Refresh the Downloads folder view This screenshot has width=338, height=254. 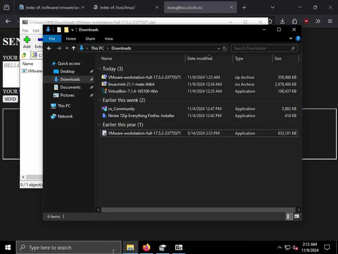click(x=224, y=48)
